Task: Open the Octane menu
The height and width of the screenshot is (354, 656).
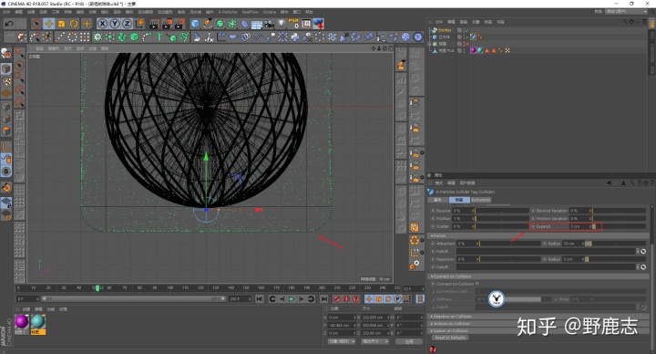Action: coord(270,12)
